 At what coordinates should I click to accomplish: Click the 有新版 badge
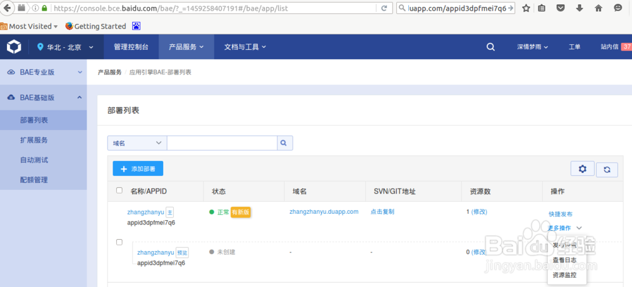tap(241, 212)
